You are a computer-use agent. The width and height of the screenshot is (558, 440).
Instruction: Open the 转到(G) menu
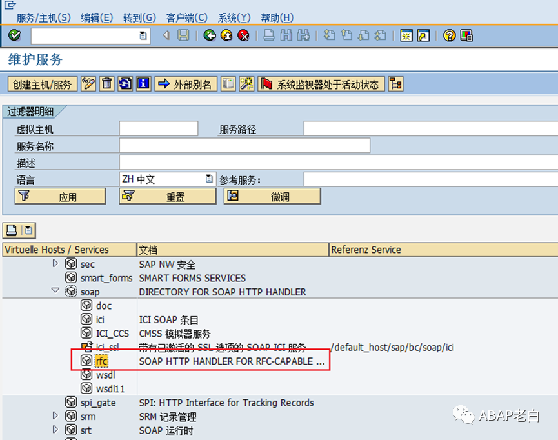click(x=139, y=17)
